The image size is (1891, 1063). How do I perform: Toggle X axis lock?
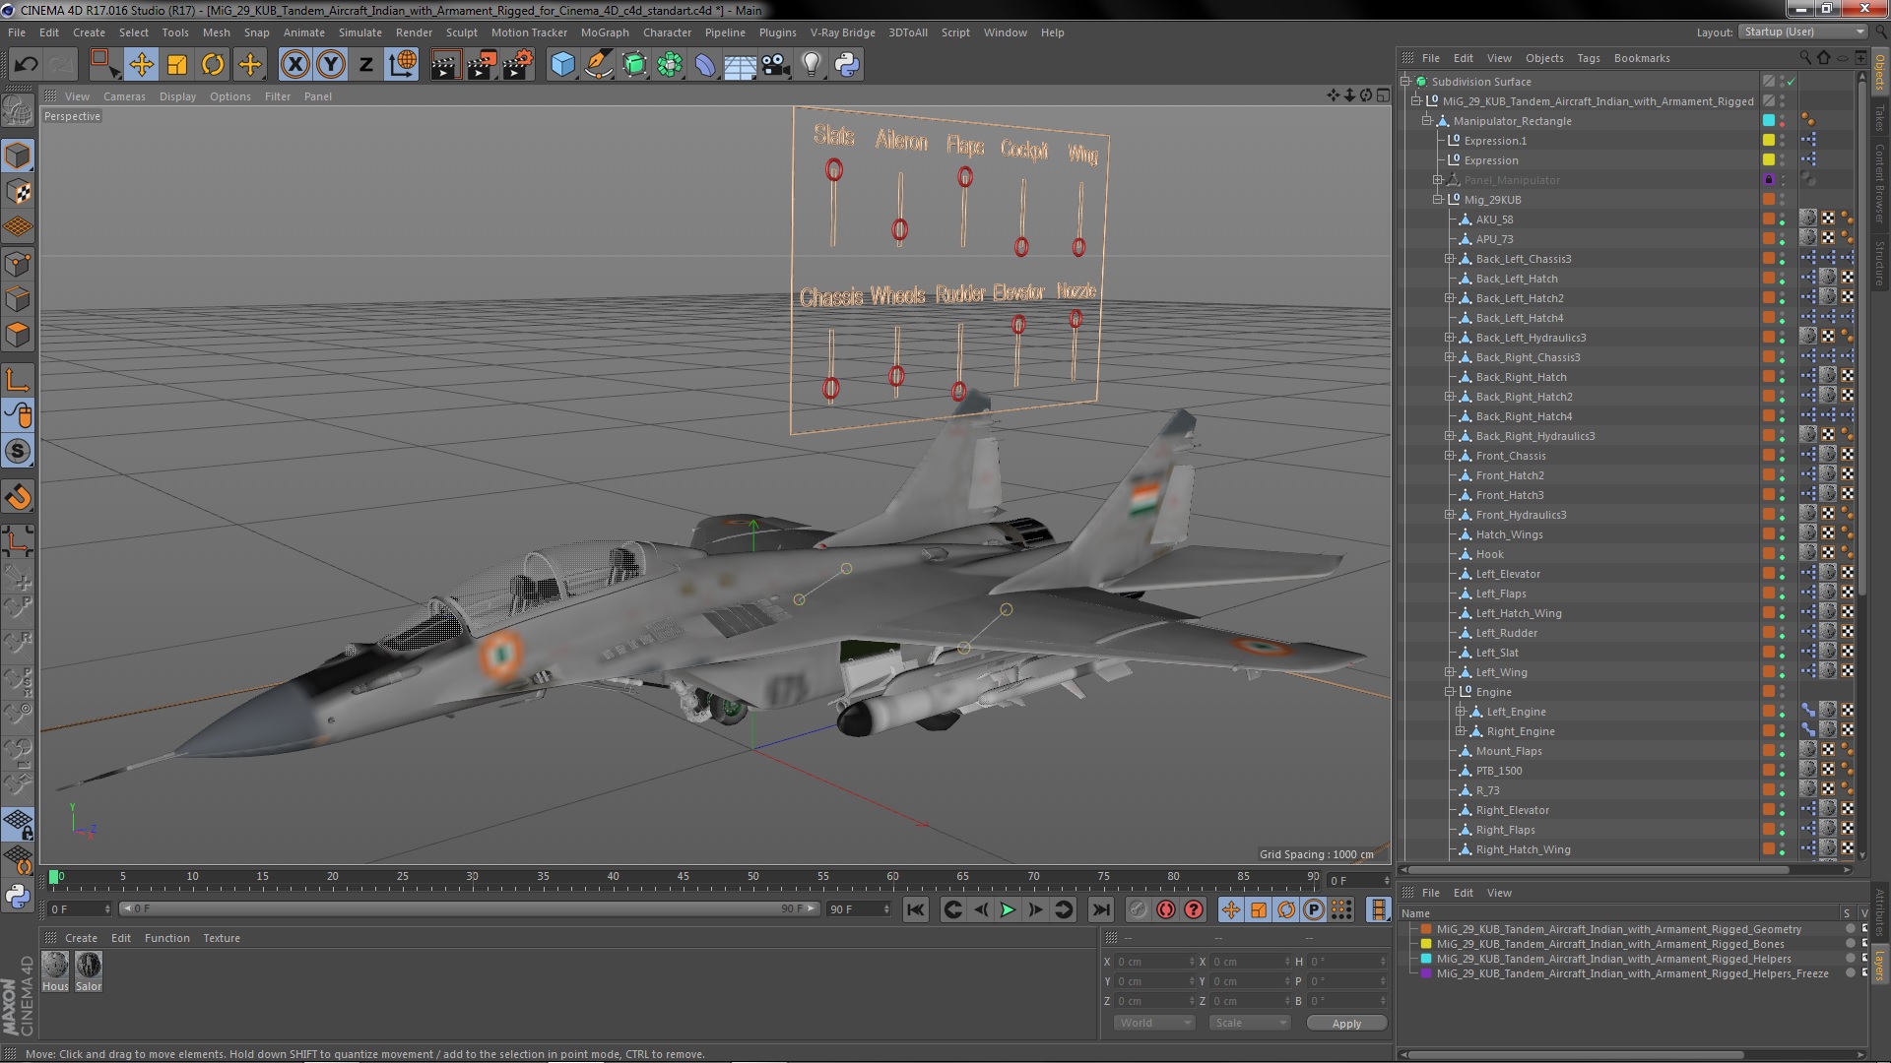pos(294,65)
